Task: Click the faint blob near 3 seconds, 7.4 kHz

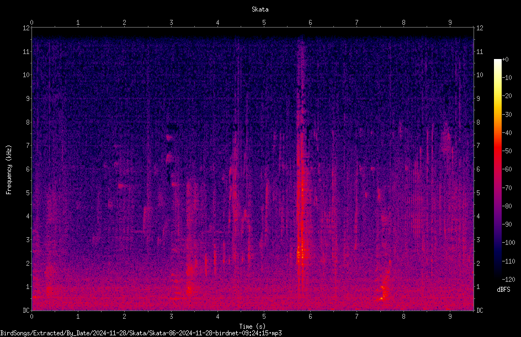Action: (x=169, y=137)
